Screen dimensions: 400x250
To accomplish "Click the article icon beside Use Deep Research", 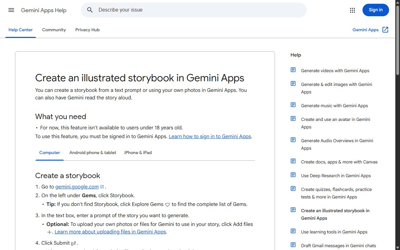I will click(x=293, y=175).
